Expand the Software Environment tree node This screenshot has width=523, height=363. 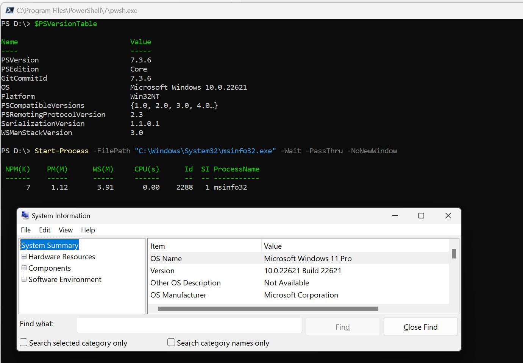24,279
